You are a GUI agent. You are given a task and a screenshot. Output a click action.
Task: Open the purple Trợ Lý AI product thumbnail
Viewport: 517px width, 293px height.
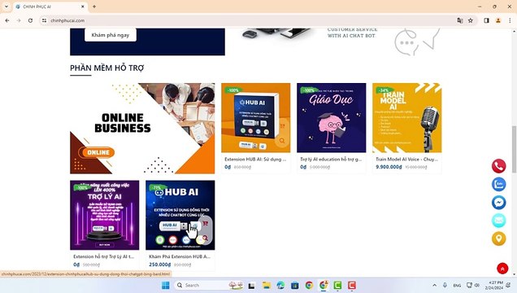105,215
